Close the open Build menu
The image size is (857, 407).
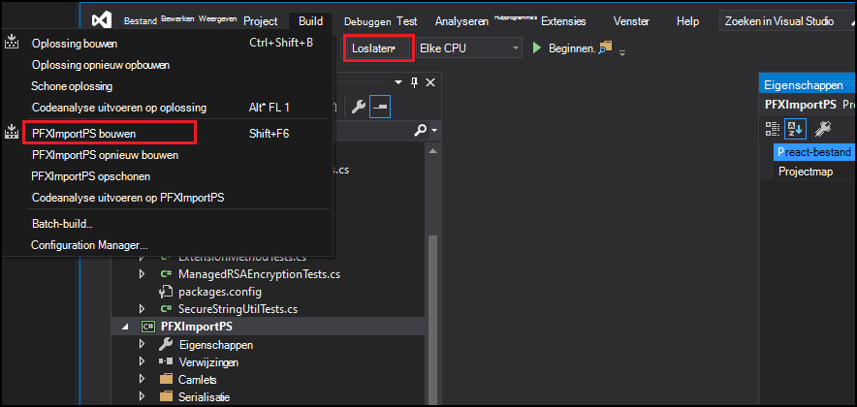(x=310, y=21)
